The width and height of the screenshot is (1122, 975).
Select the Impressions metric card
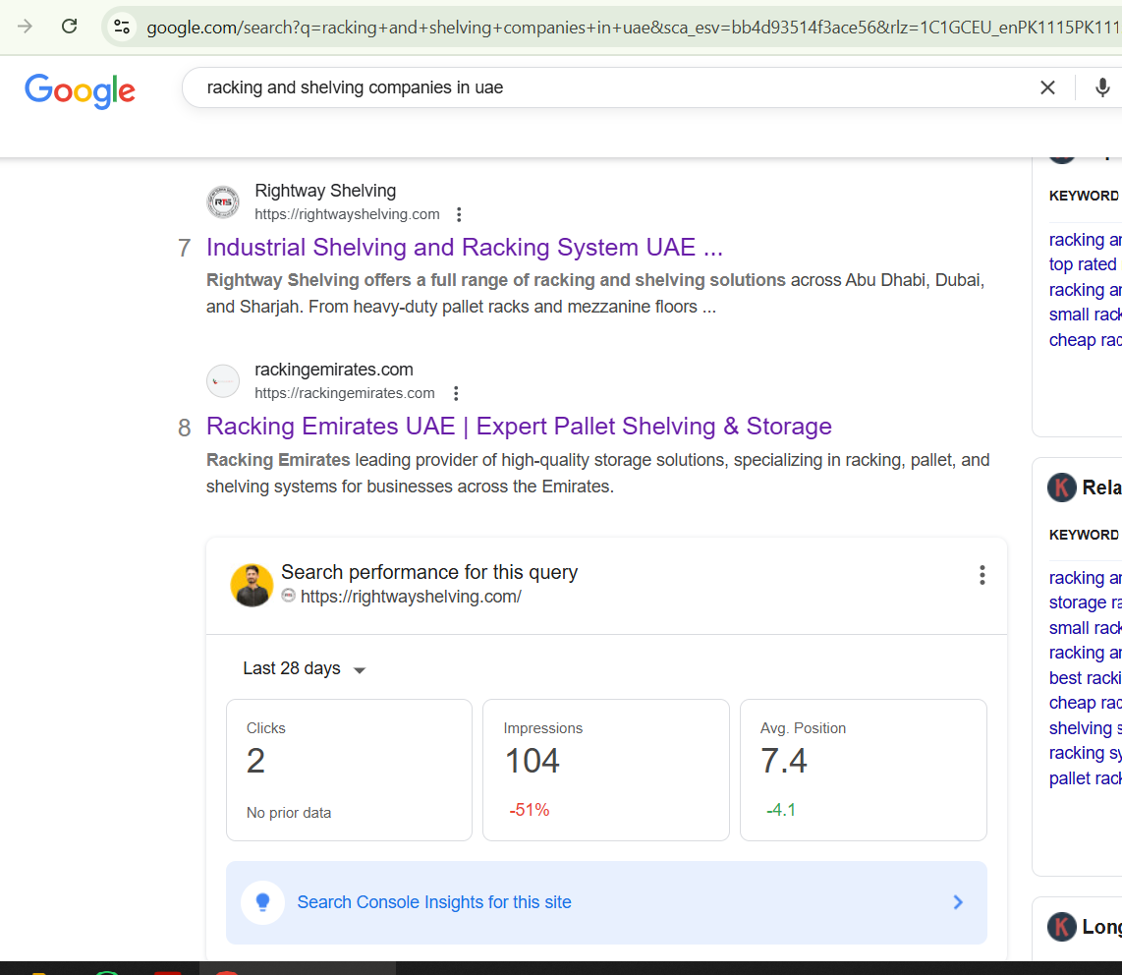(605, 770)
